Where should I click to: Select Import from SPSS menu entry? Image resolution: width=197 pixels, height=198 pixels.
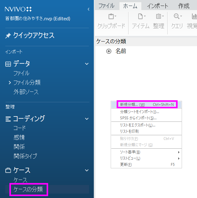point(138,118)
